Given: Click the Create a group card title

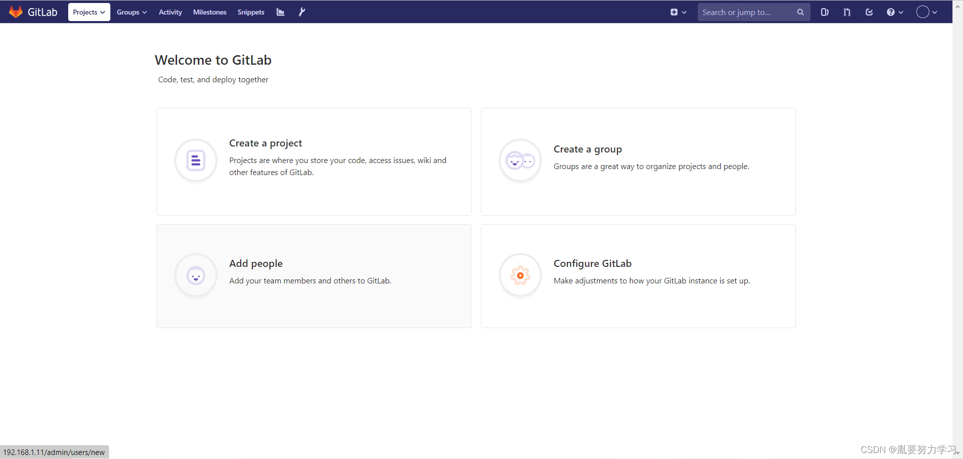Looking at the screenshot, I should tap(587, 149).
